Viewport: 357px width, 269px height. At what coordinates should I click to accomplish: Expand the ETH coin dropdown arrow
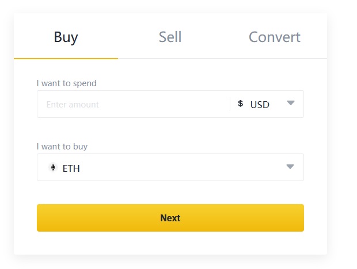pos(290,167)
